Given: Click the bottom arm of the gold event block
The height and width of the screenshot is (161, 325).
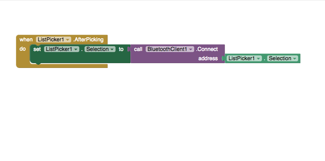Looking at the screenshot, I should (62, 66).
